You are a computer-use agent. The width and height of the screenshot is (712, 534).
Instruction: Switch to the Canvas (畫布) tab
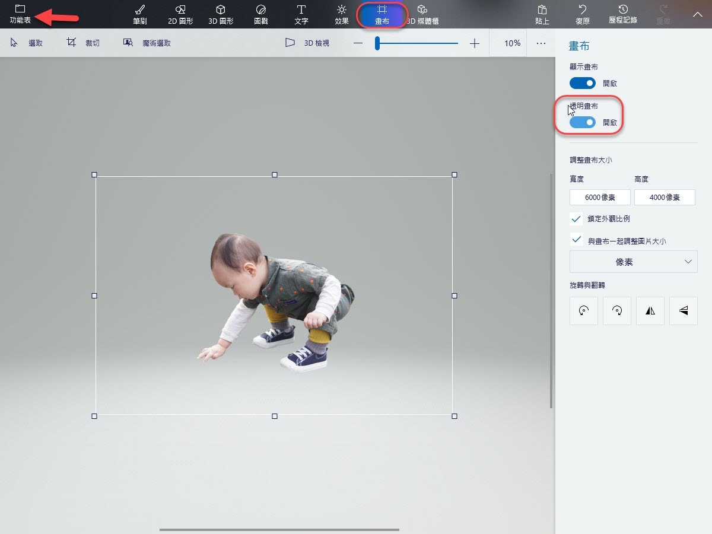pyautogui.click(x=382, y=14)
